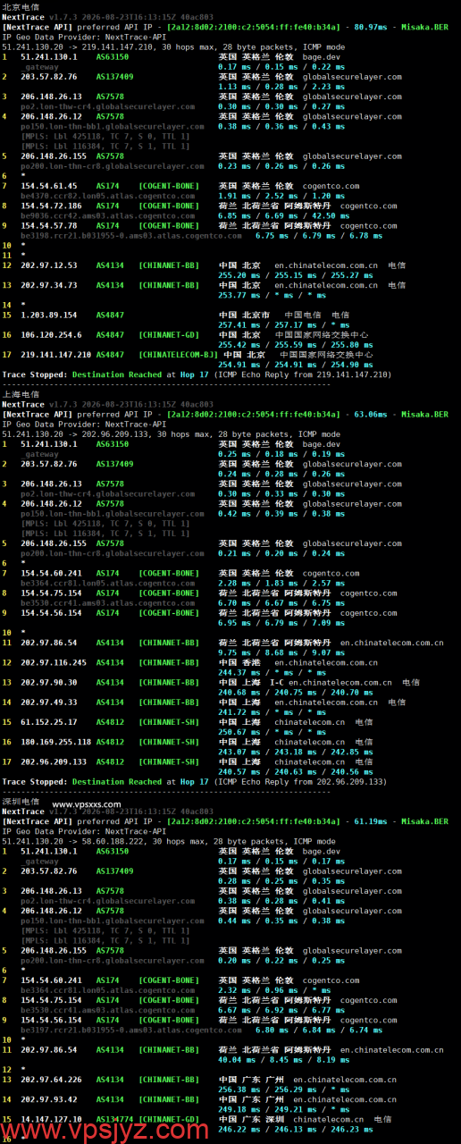This screenshot has width=461, height=1144.
Task: Click the 80.97ms API latency value
Action: (373, 27)
